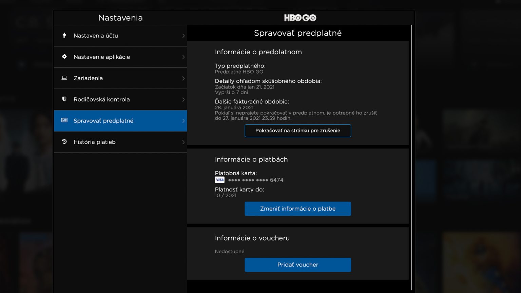Go to Rodičovská kontrola settings
The width and height of the screenshot is (521, 293).
(120, 99)
